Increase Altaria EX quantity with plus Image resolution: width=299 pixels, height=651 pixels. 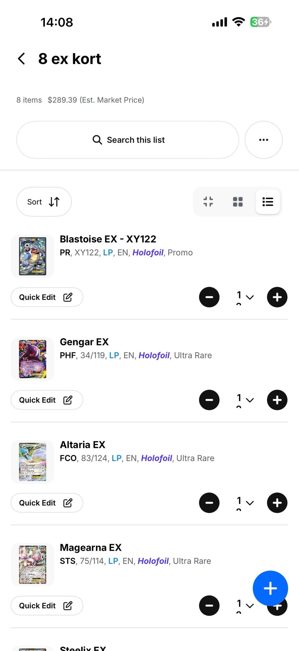(x=277, y=503)
